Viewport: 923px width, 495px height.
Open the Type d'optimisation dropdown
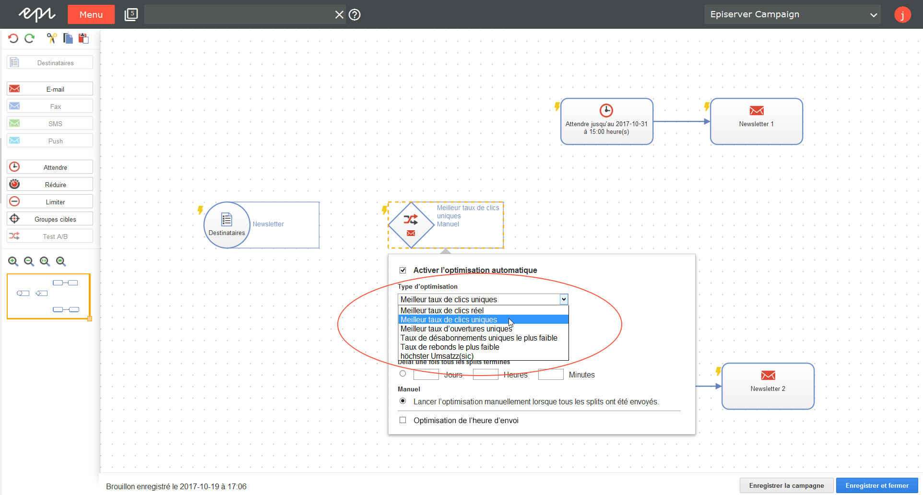click(483, 299)
